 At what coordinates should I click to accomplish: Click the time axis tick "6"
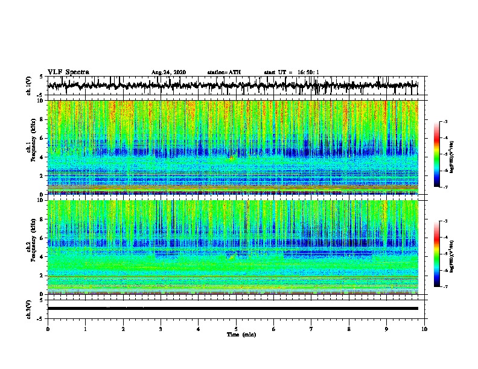click(274, 329)
